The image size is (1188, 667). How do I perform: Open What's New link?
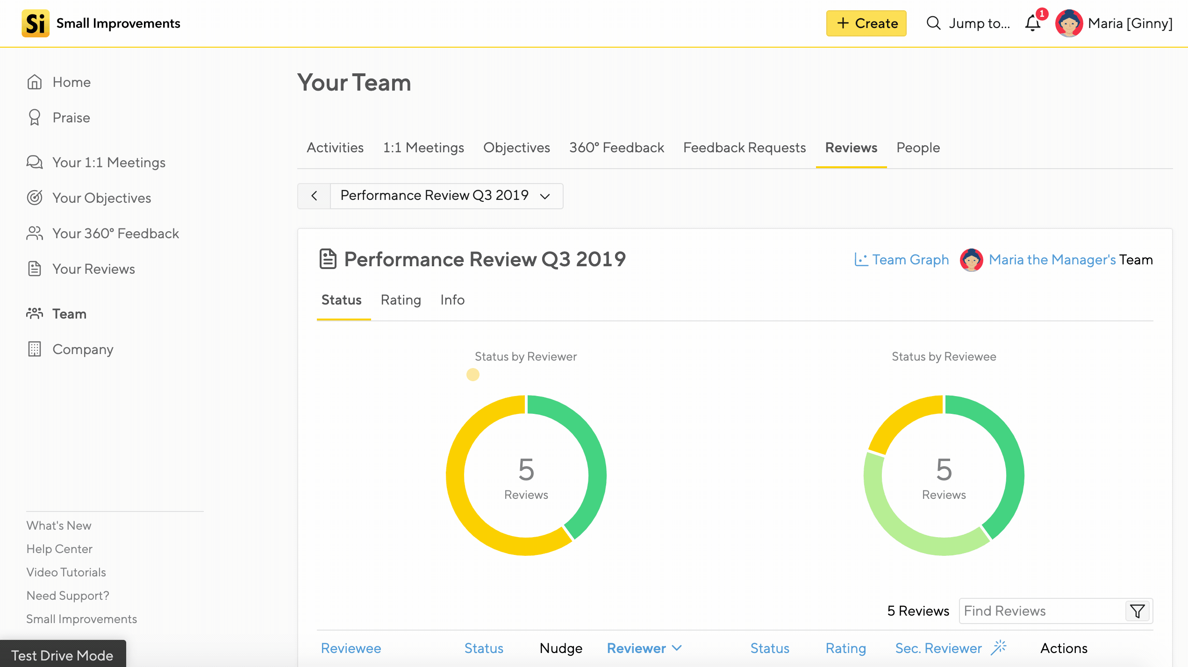tap(59, 525)
